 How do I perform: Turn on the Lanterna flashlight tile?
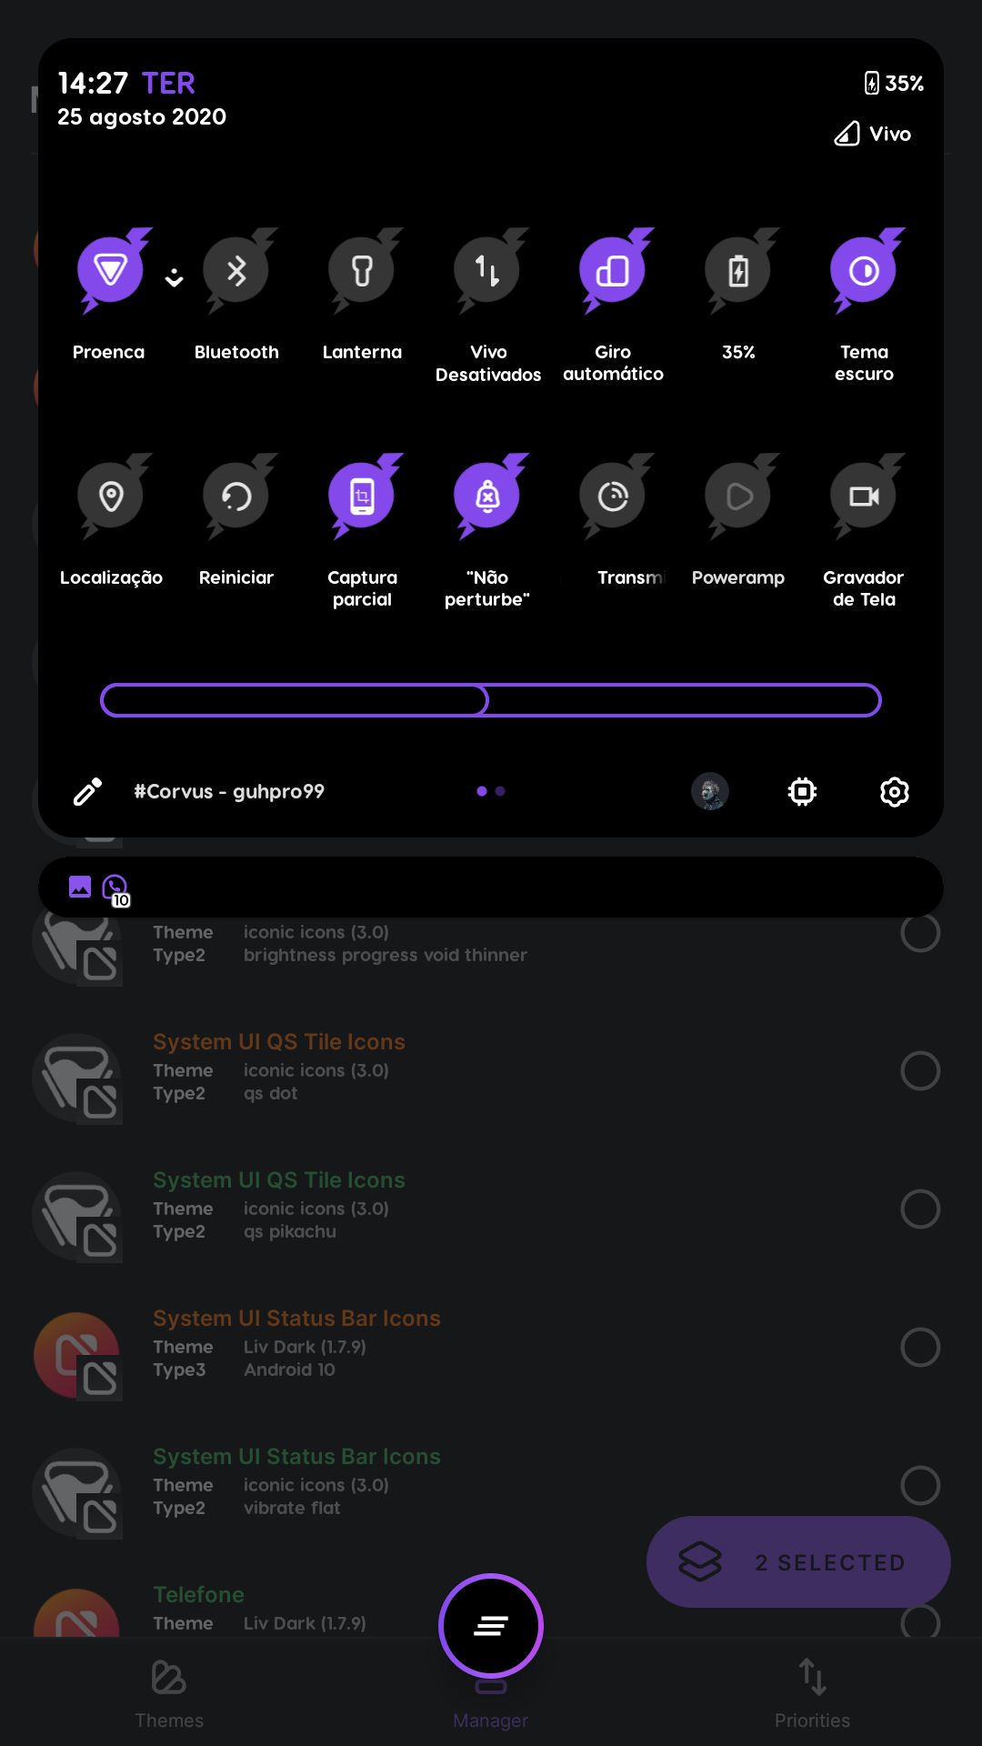tap(362, 271)
